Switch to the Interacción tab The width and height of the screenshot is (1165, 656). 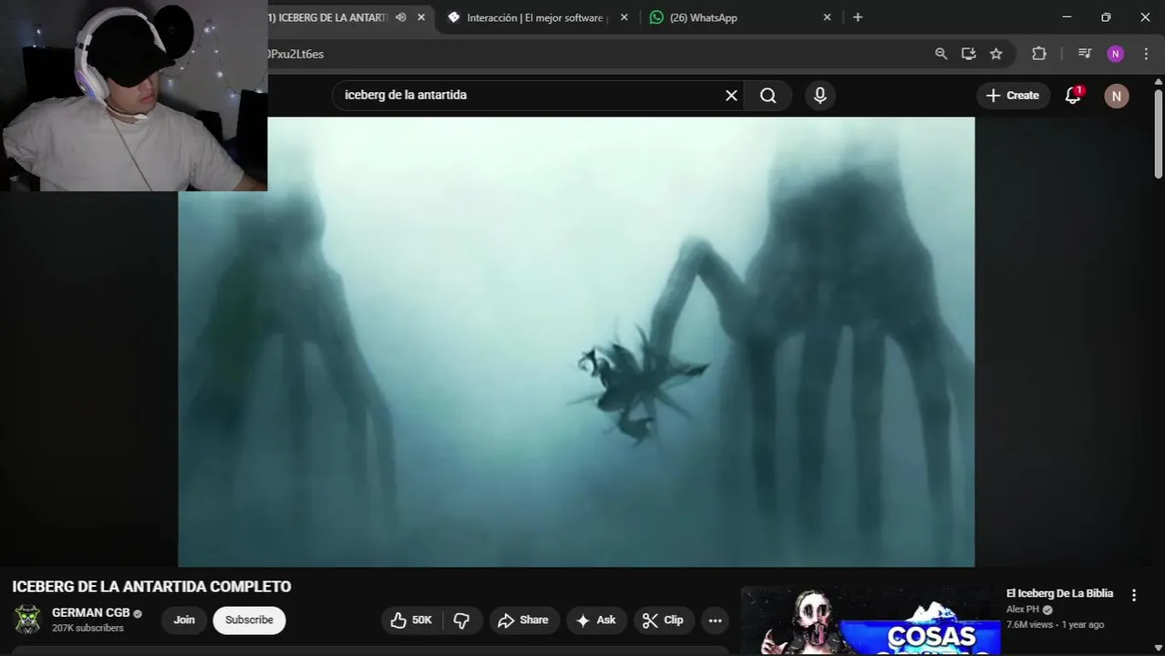535,17
